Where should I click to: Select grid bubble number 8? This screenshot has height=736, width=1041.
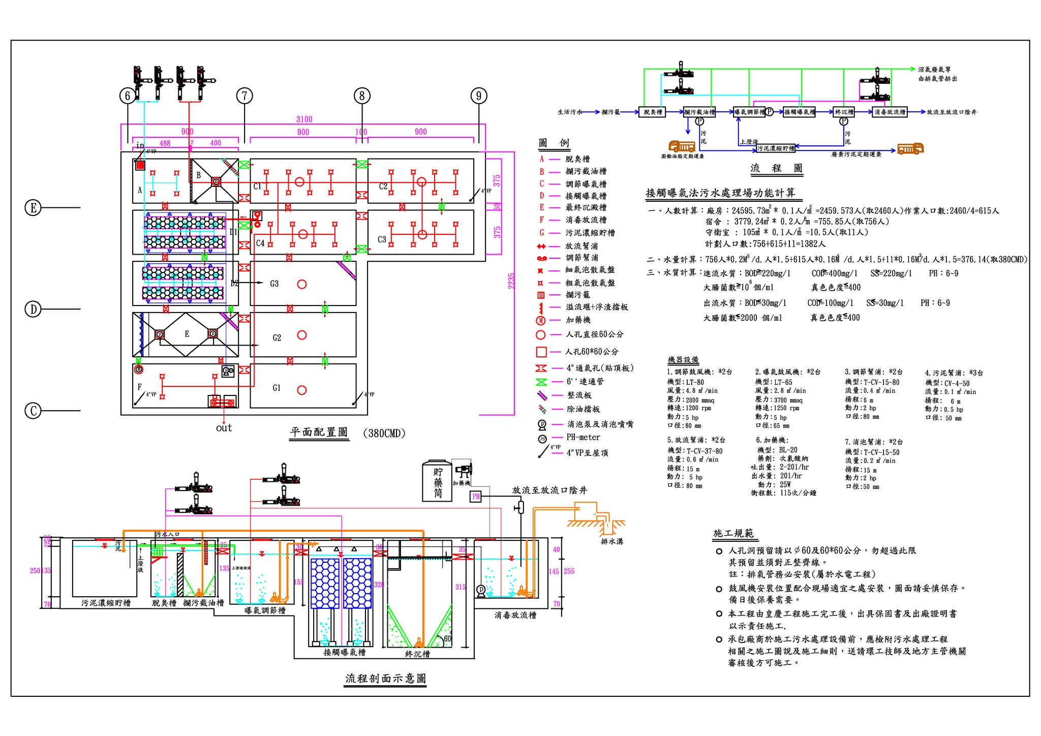[x=362, y=96]
